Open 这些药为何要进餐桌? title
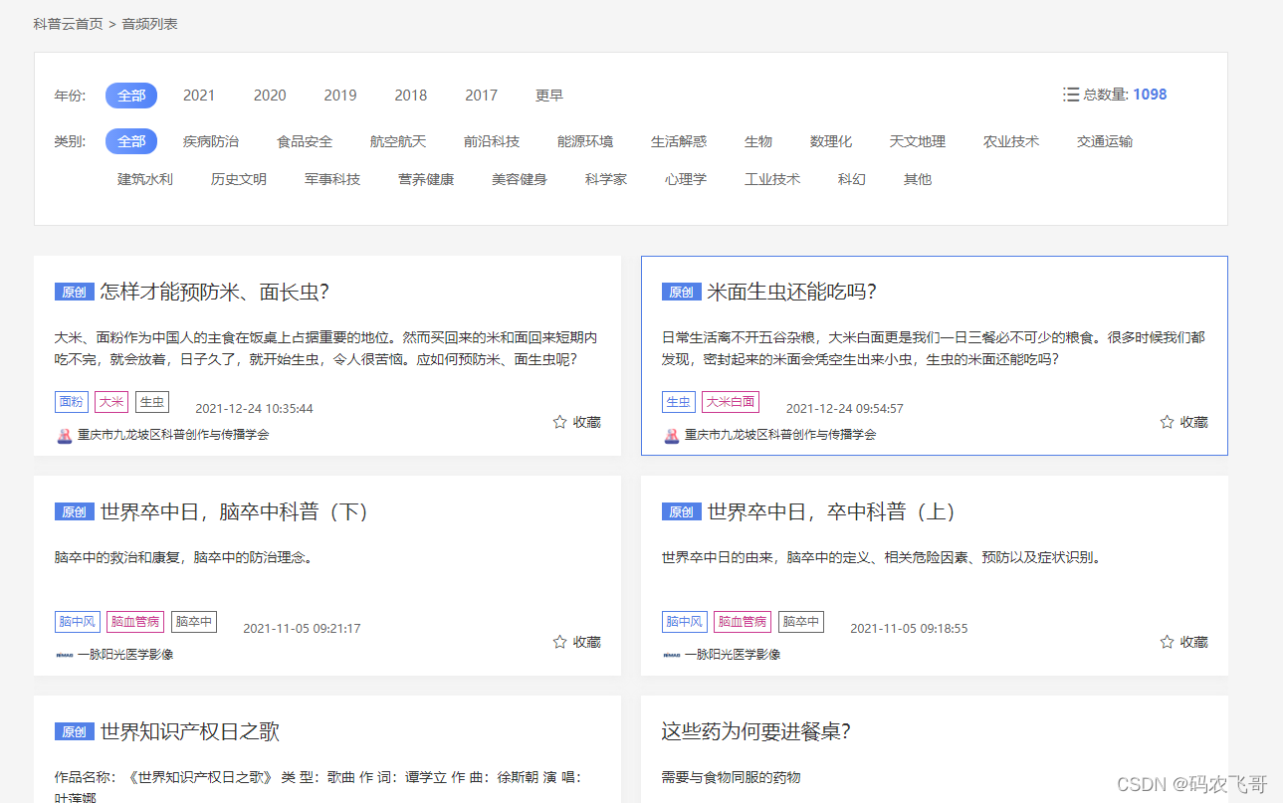Image resolution: width=1283 pixels, height=803 pixels. pos(756,731)
